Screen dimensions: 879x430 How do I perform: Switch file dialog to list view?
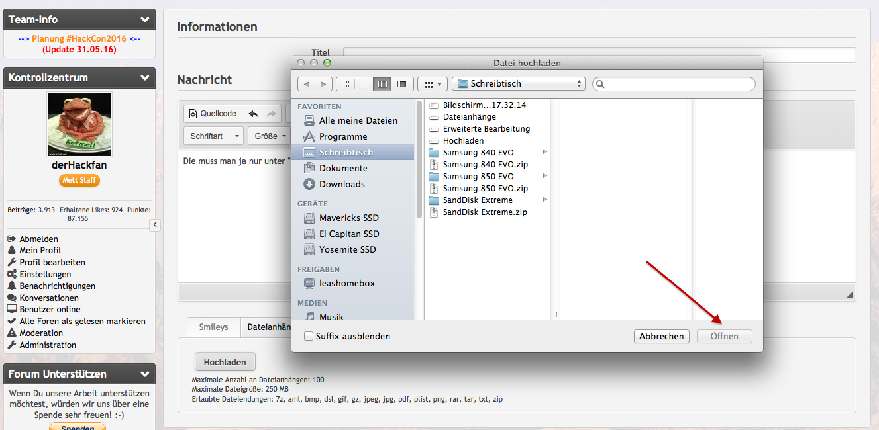(364, 84)
